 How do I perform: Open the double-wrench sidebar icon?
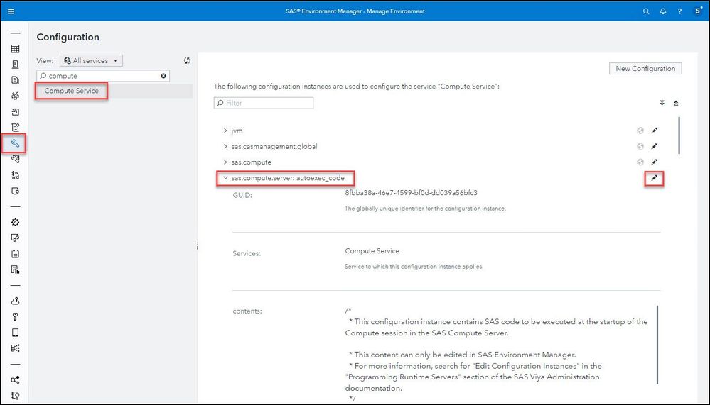coord(15,159)
